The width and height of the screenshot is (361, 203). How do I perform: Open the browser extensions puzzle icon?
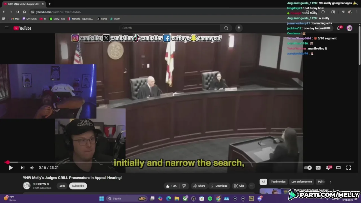pyautogui.click(x=323, y=12)
